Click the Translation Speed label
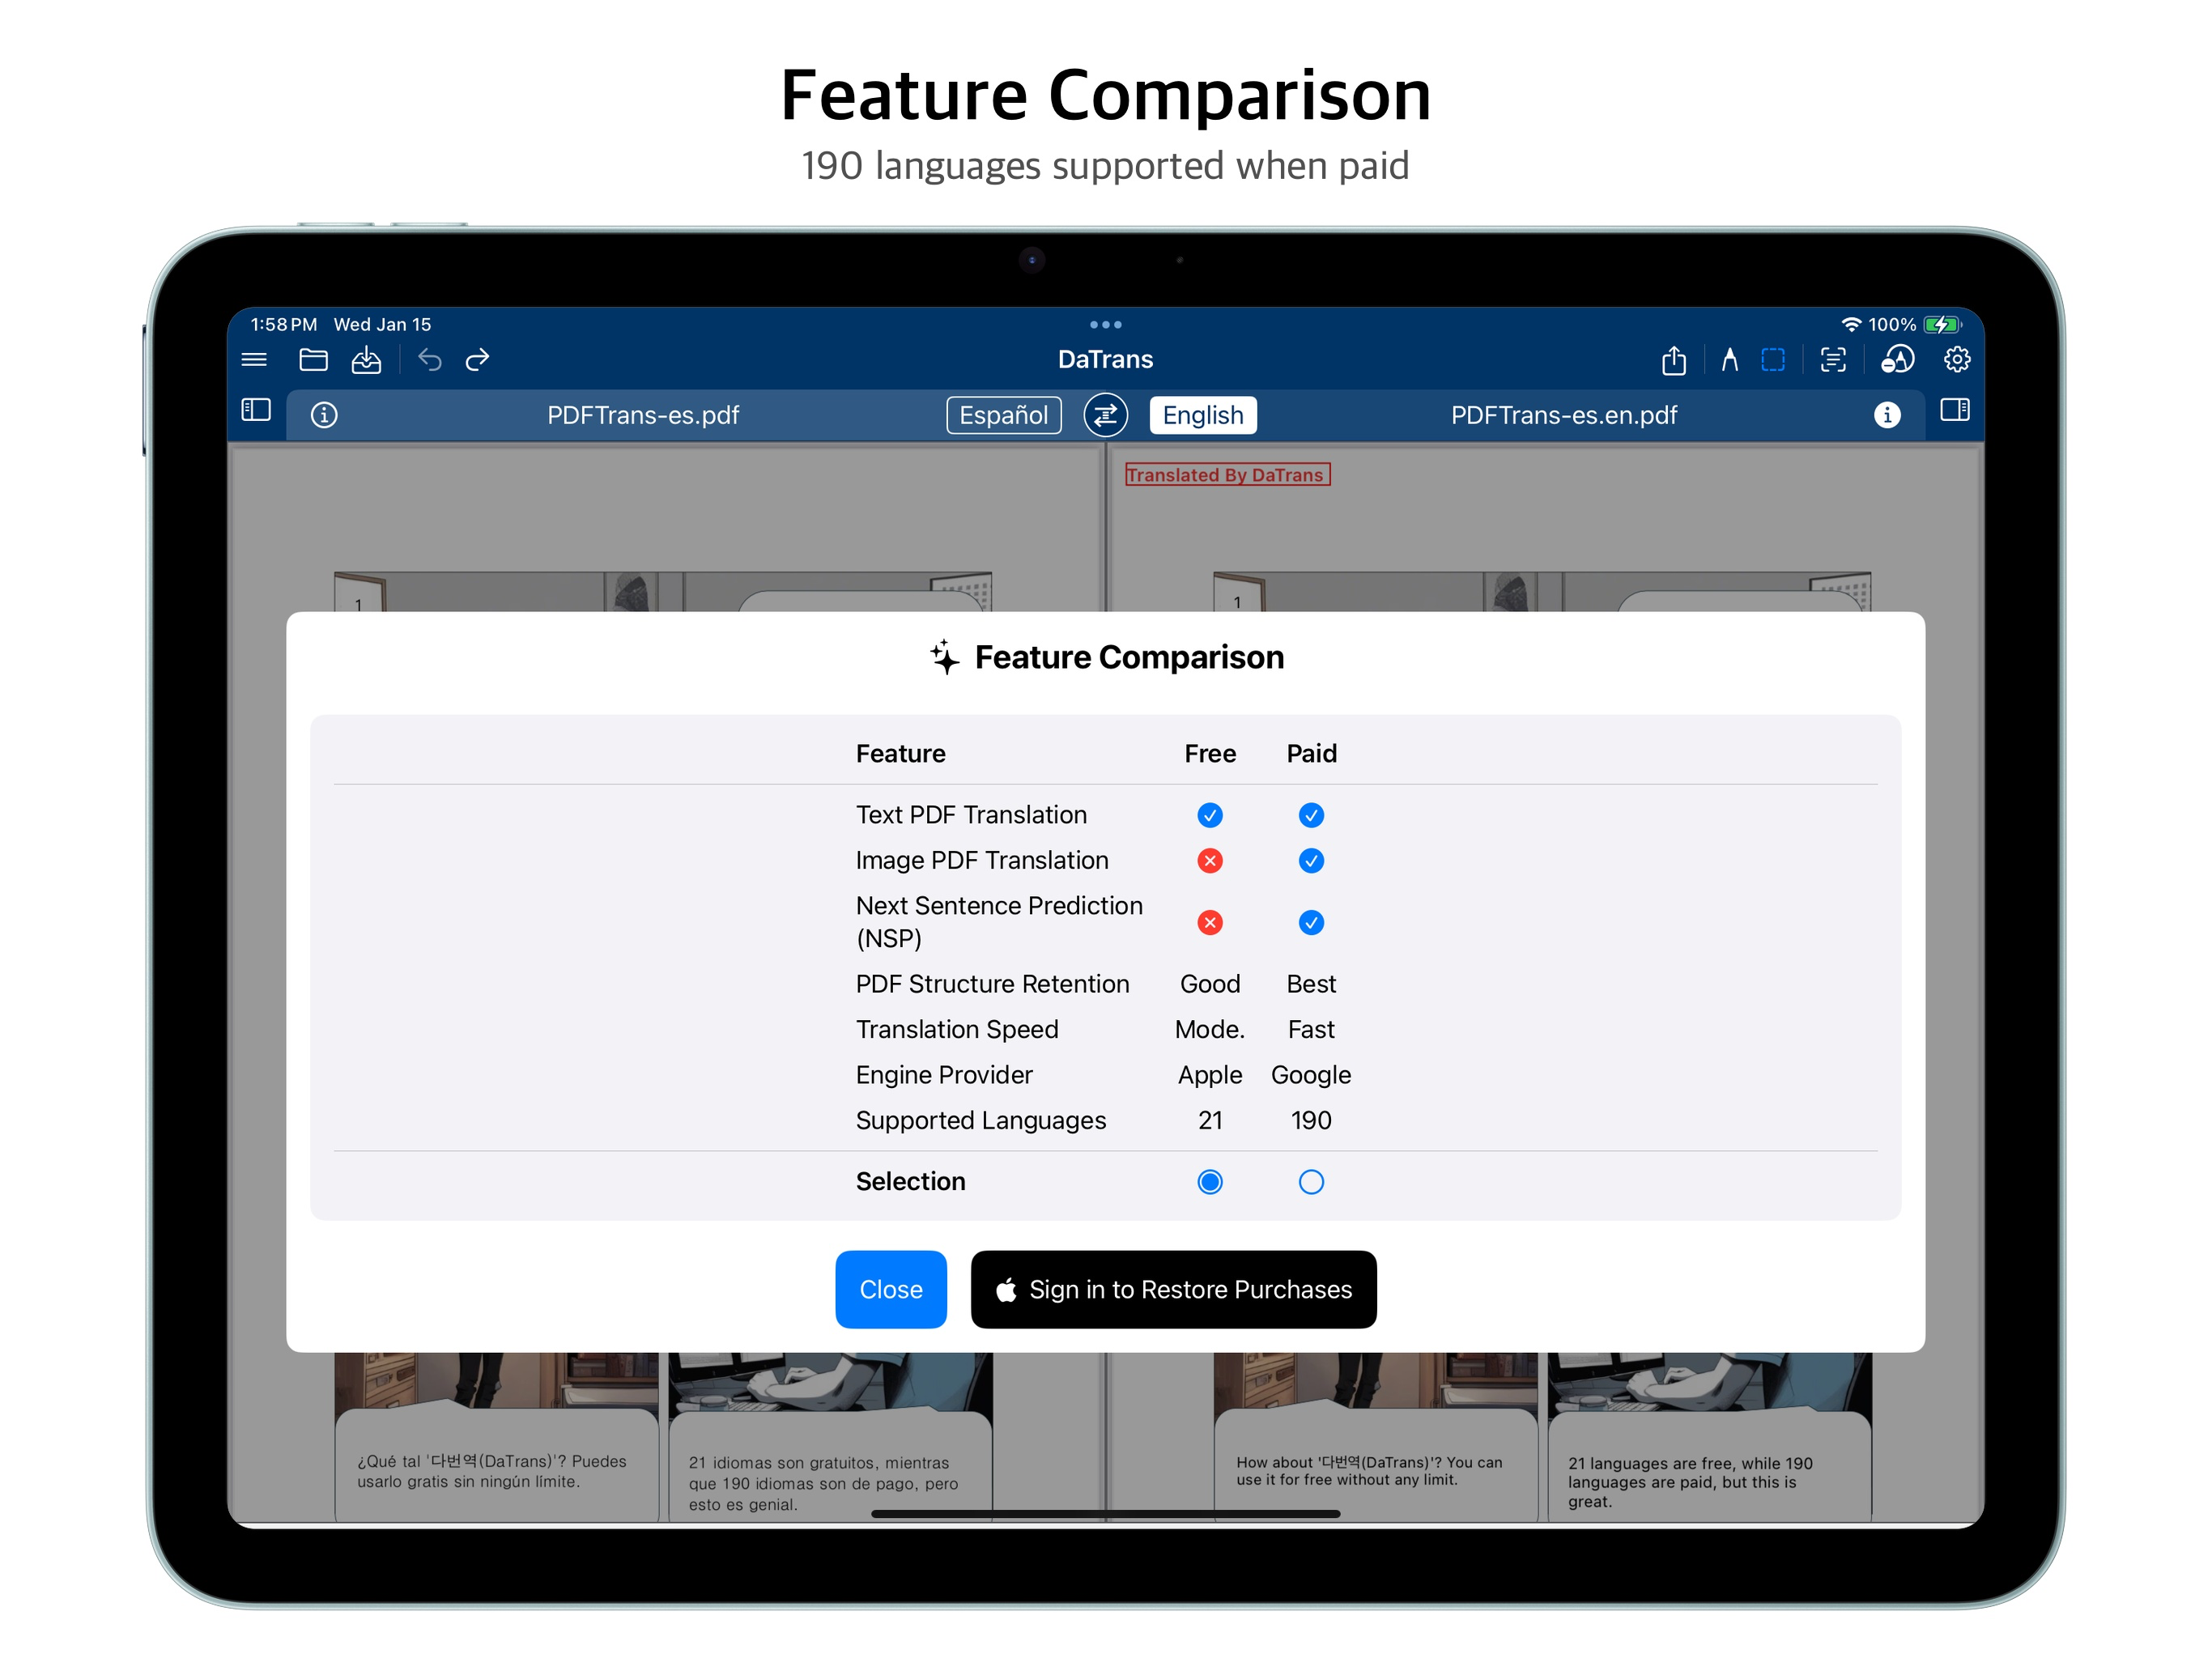The height and width of the screenshot is (1658, 2212). coord(956,1029)
